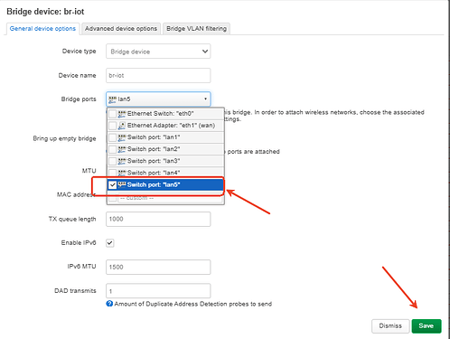The image size is (450, 339).
Task: Click the Dismiss button
Action: [390, 326]
